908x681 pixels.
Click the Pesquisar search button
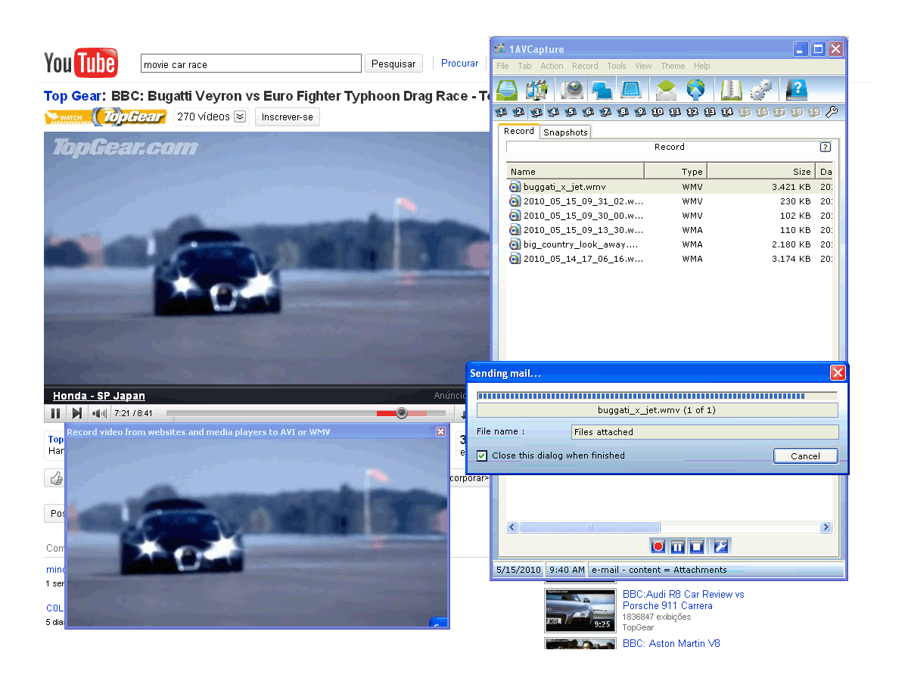pos(393,64)
